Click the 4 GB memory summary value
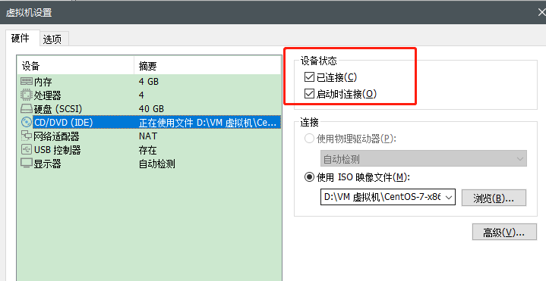 coord(149,82)
